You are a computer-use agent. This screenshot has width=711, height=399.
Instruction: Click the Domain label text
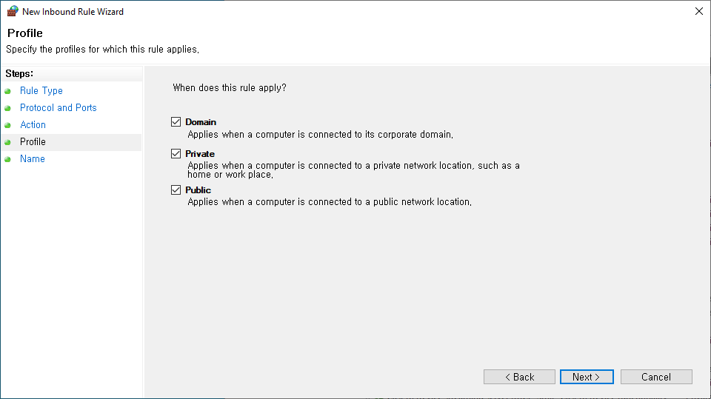201,122
